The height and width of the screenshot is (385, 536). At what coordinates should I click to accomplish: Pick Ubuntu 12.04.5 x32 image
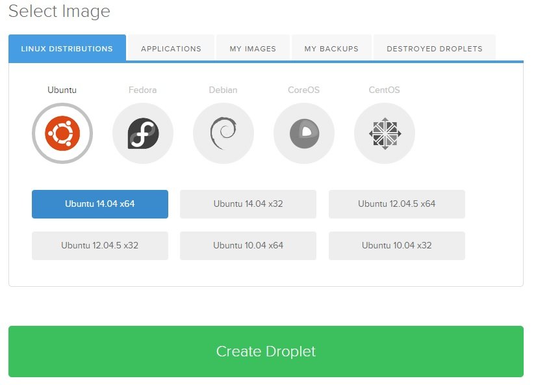[100, 246]
